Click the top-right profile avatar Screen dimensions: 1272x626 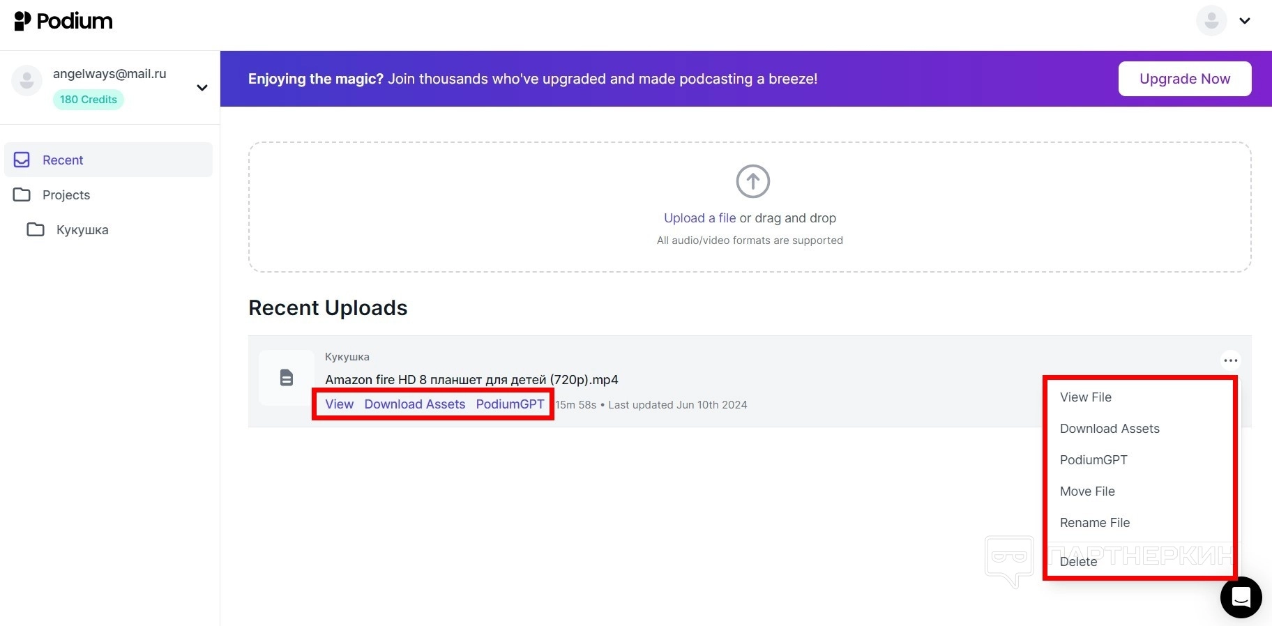click(x=1211, y=21)
